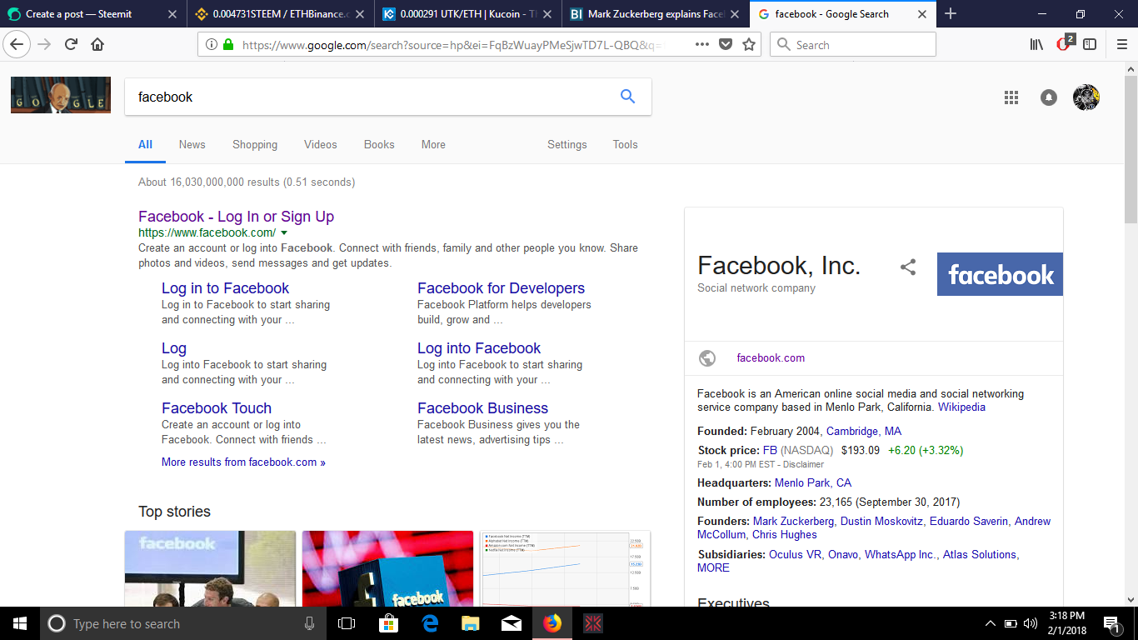
Task: Open the Windows Start menu
Action: click(19, 623)
